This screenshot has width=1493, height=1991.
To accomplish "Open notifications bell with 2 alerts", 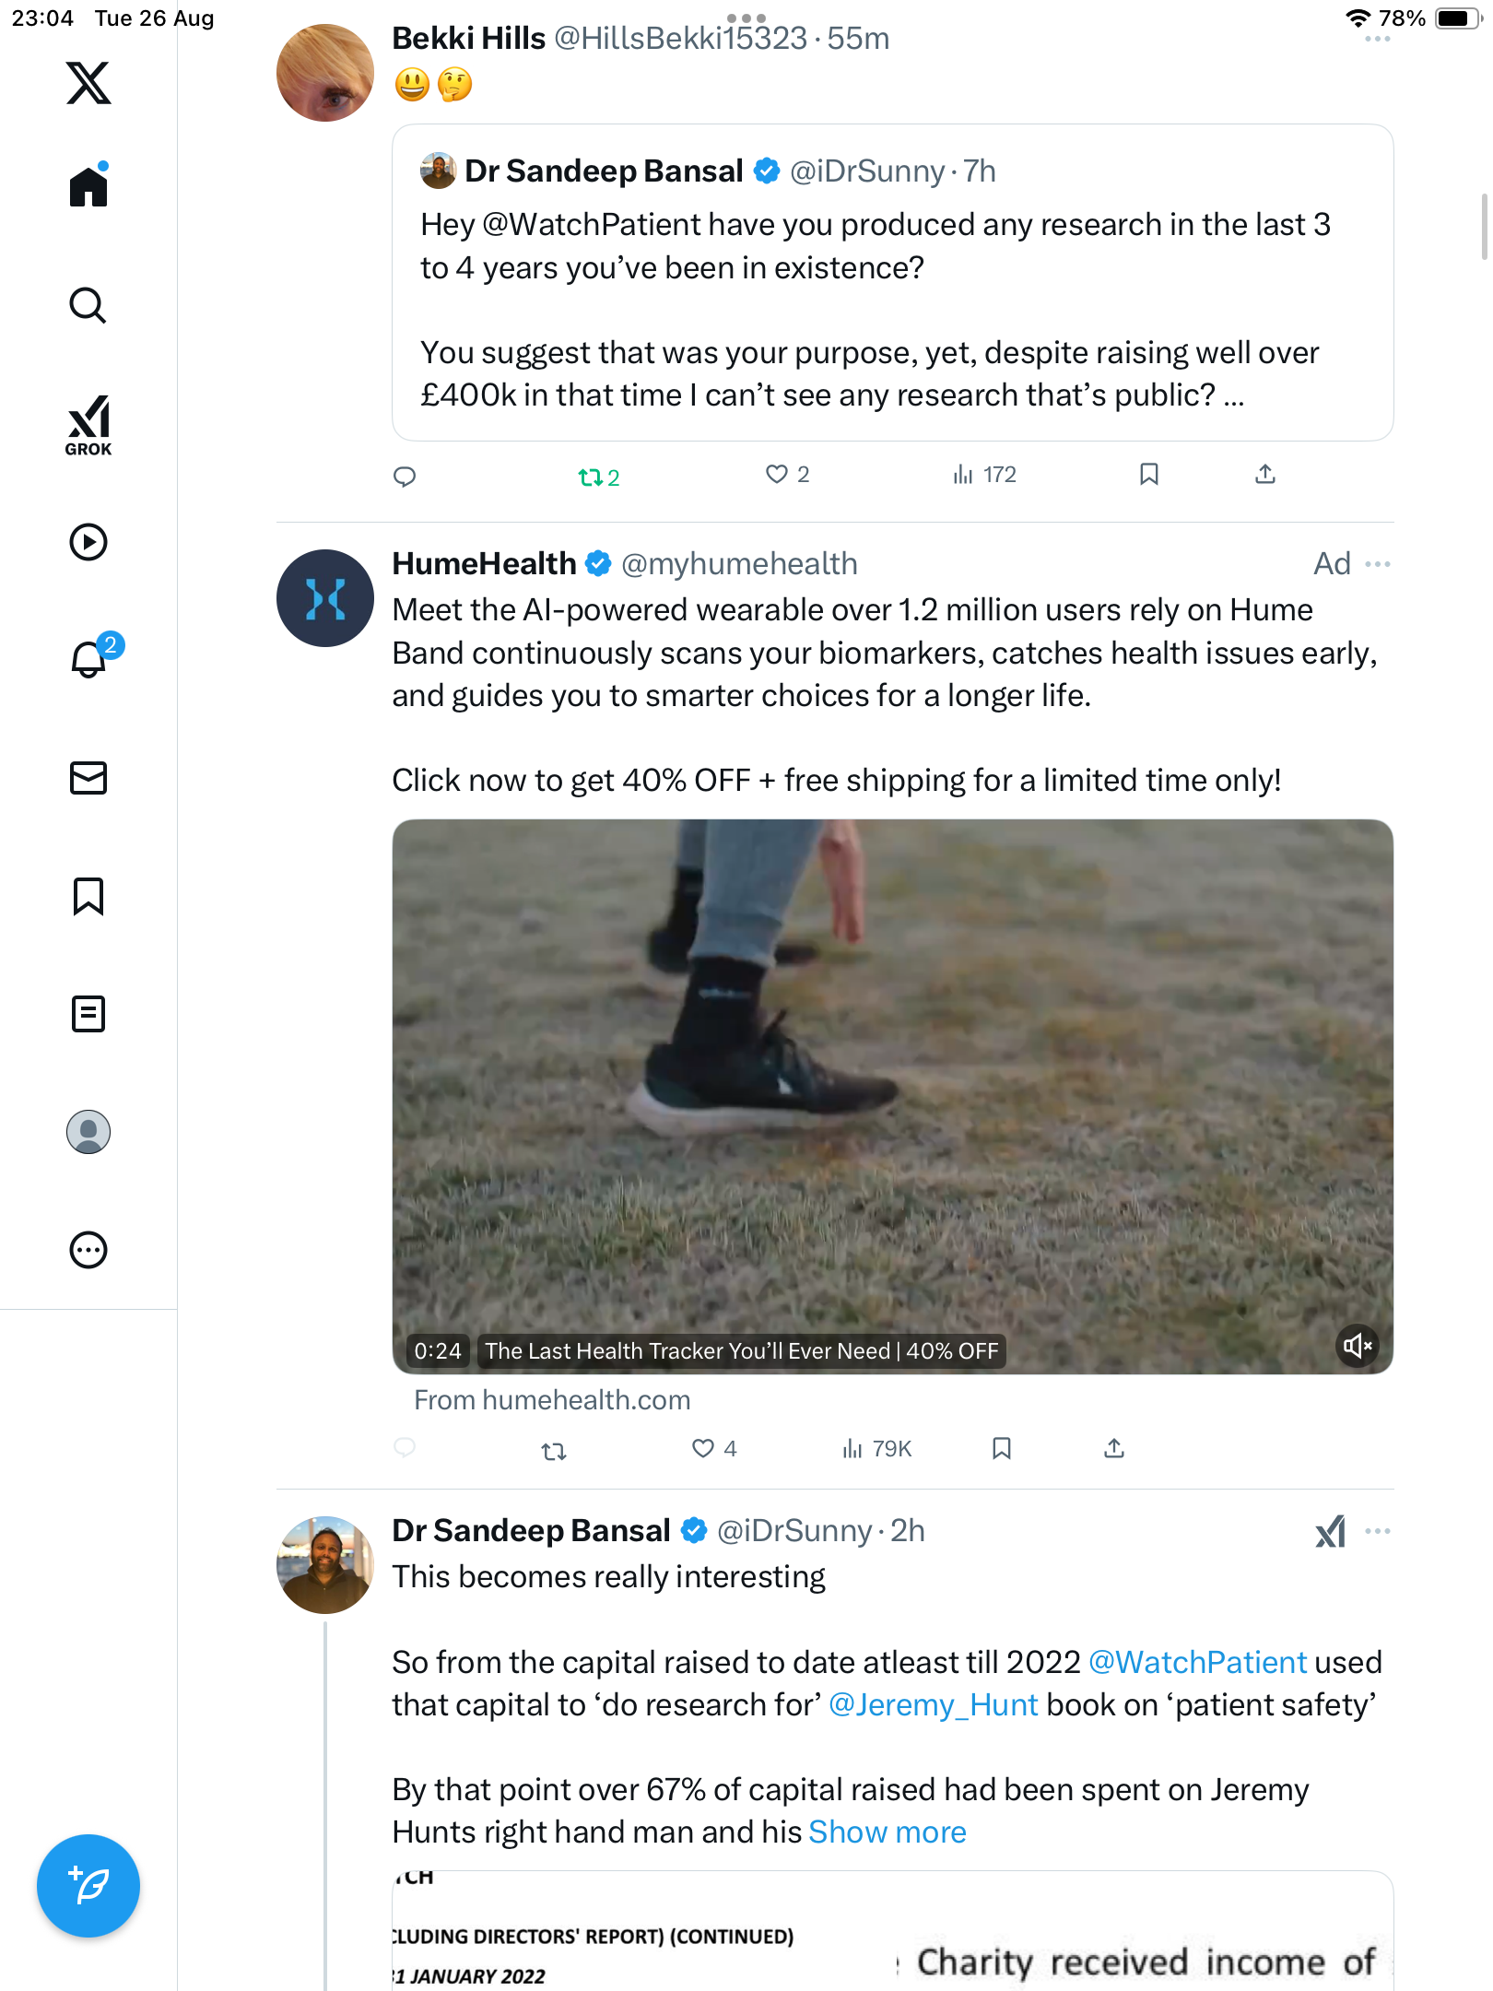I will point(89,659).
